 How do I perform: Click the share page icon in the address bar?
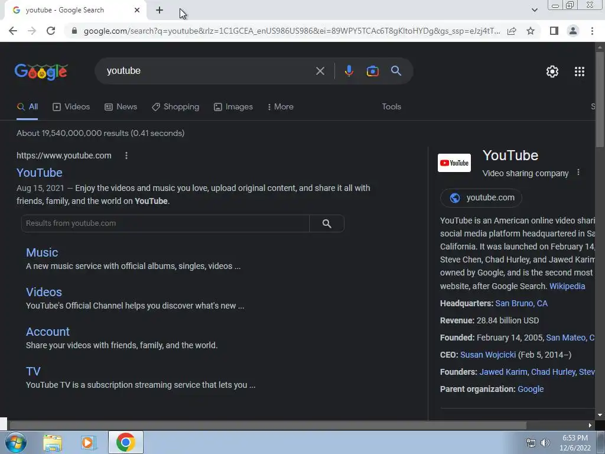512,31
